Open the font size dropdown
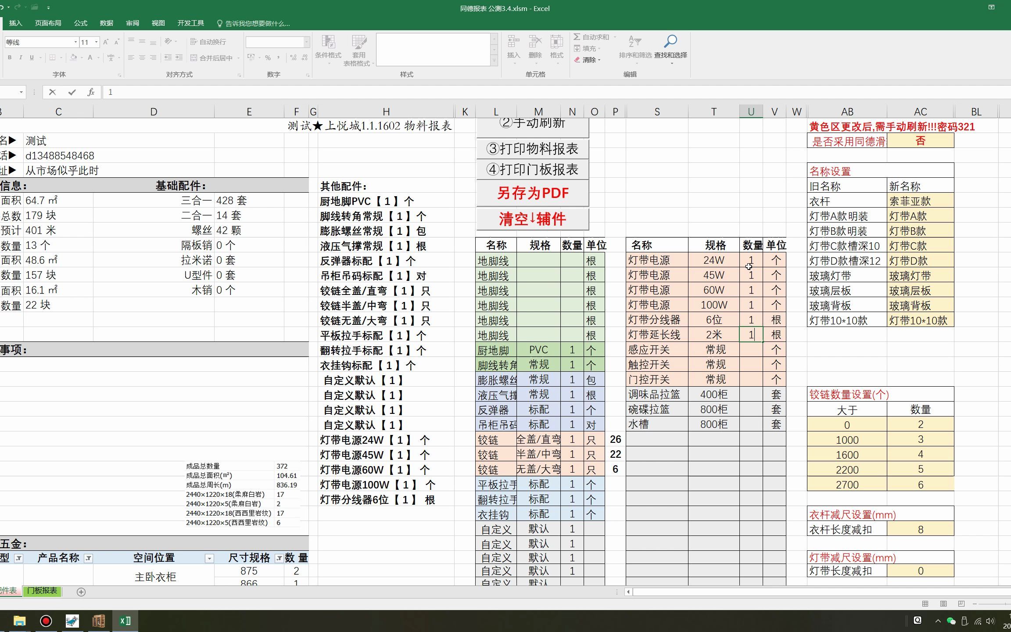 (96, 42)
